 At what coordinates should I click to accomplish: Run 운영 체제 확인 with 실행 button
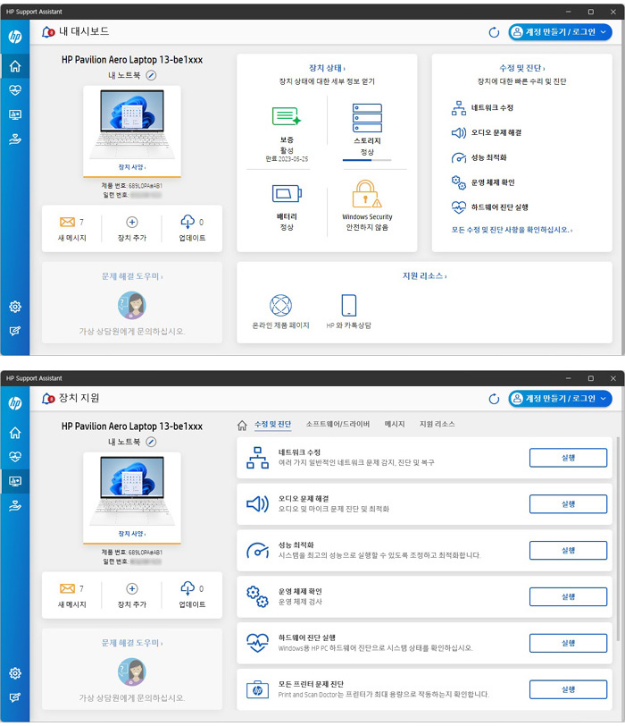click(568, 597)
